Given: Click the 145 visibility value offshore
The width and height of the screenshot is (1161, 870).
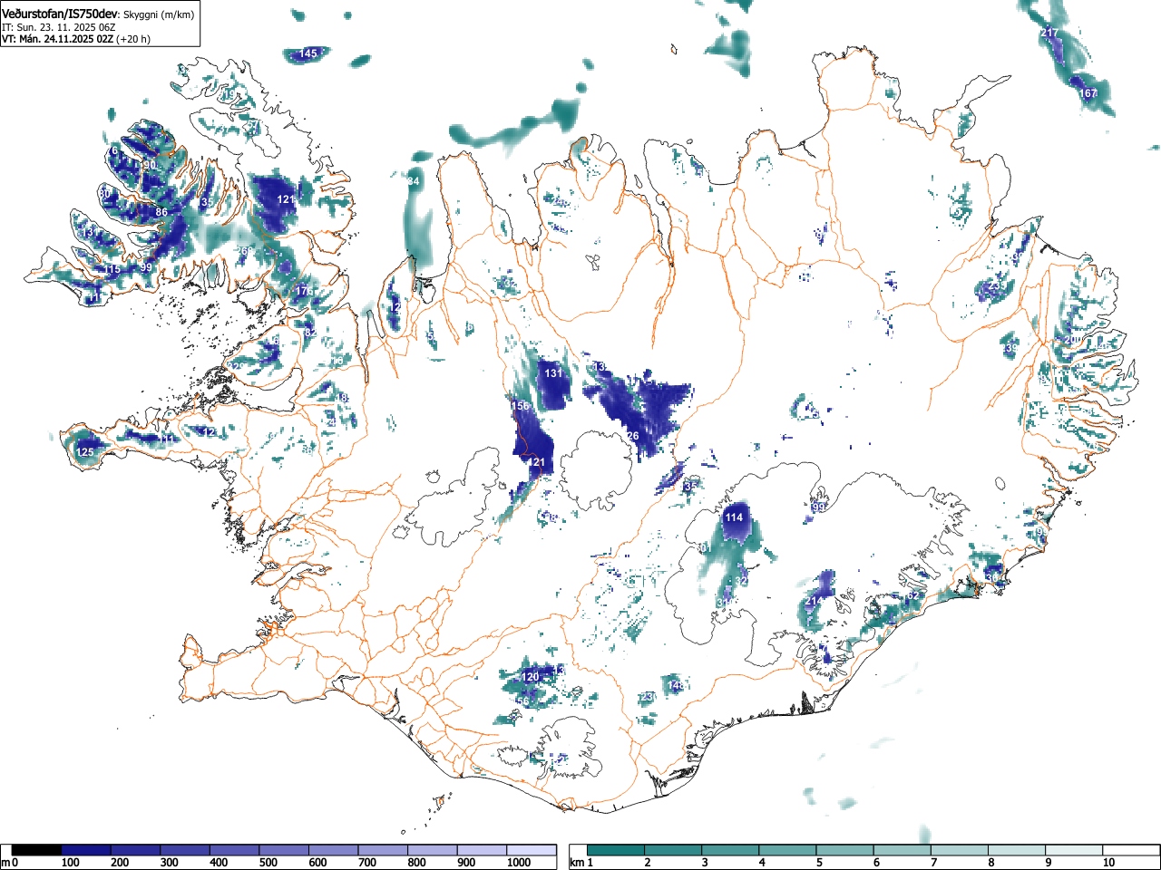Looking at the screenshot, I should 308,54.
